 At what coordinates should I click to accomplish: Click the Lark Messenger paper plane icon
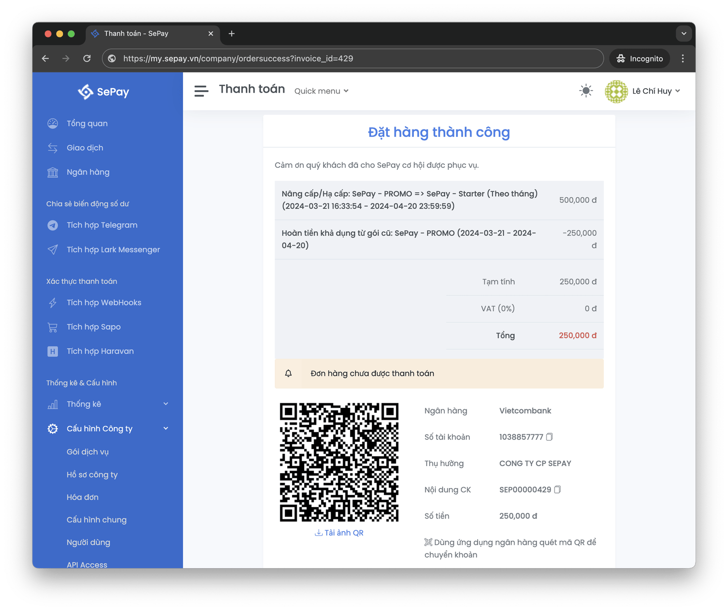52,249
